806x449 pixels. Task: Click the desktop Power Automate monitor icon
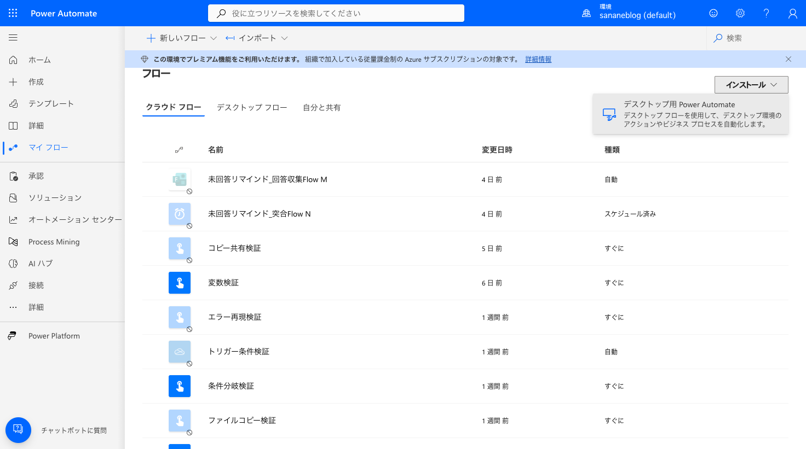pyautogui.click(x=609, y=114)
